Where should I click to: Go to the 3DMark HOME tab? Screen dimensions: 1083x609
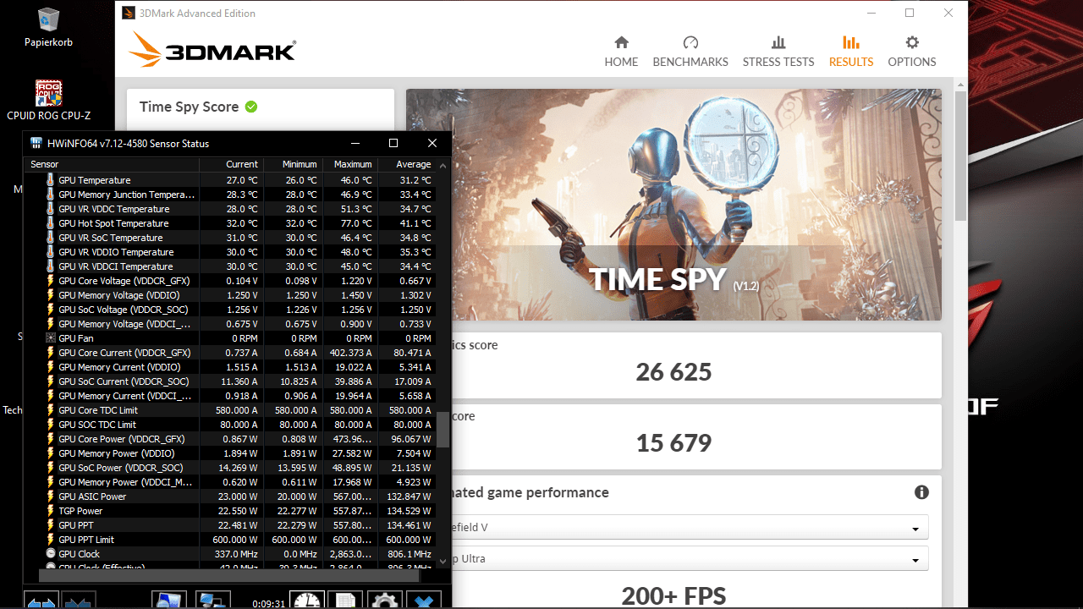621,52
